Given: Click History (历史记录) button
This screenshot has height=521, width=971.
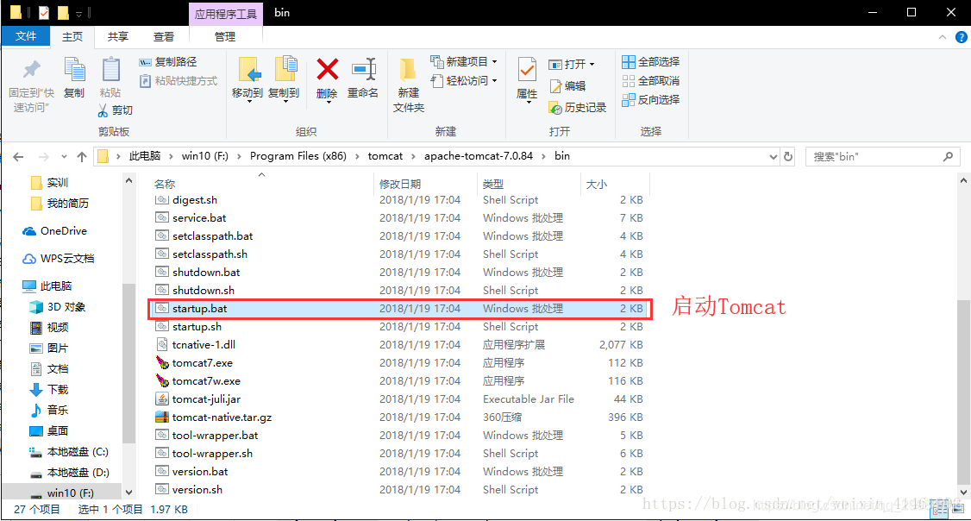Looking at the screenshot, I should (x=577, y=108).
